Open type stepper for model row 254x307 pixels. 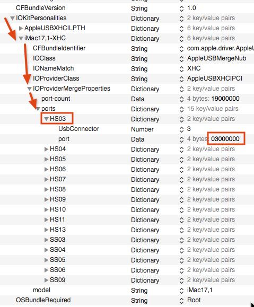click(181, 291)
